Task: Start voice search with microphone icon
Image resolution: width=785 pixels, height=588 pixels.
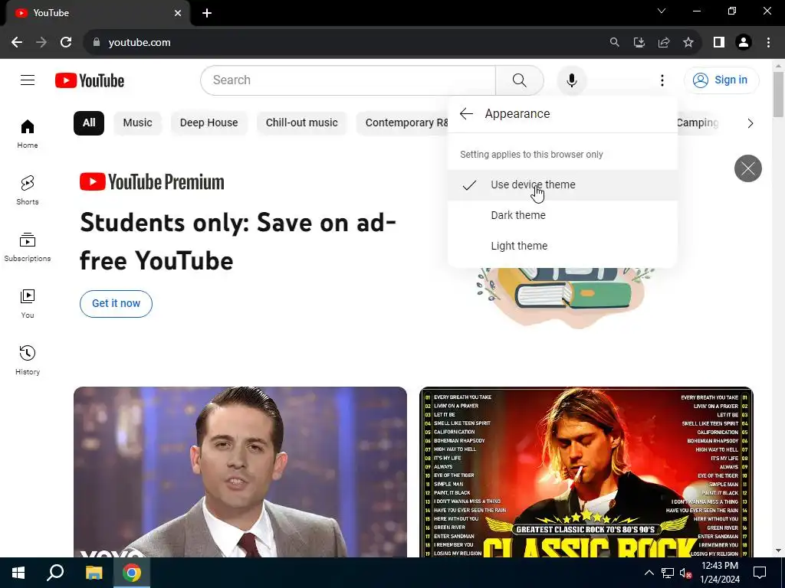Action: tap(571, 80)
